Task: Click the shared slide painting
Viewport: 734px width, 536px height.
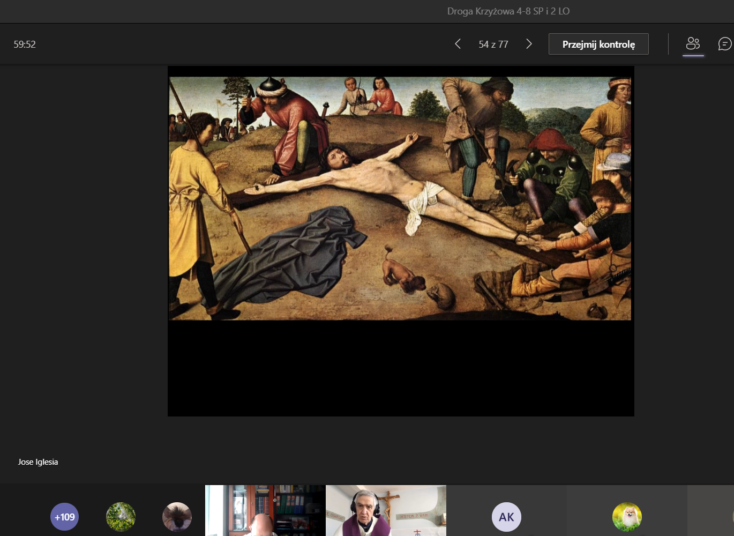Action: pos(400,198)
